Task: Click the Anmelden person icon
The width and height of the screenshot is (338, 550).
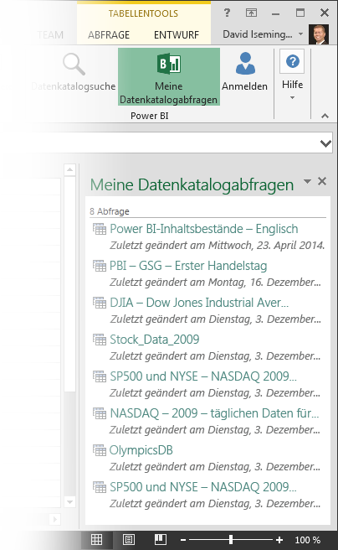Action: pyautogui.click(x=245, y=63)
